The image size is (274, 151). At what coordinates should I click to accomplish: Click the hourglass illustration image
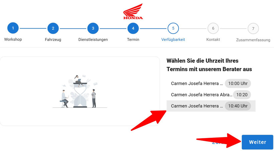tap(80, 91)
